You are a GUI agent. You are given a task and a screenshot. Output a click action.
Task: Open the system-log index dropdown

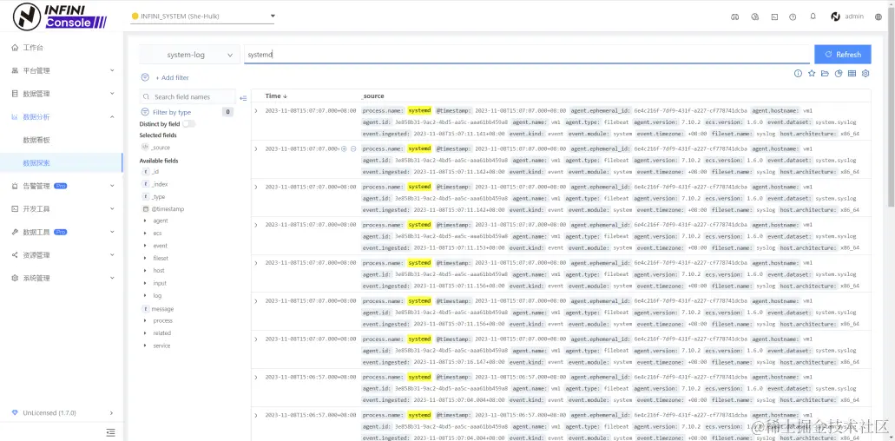click(x=189, y=55)
